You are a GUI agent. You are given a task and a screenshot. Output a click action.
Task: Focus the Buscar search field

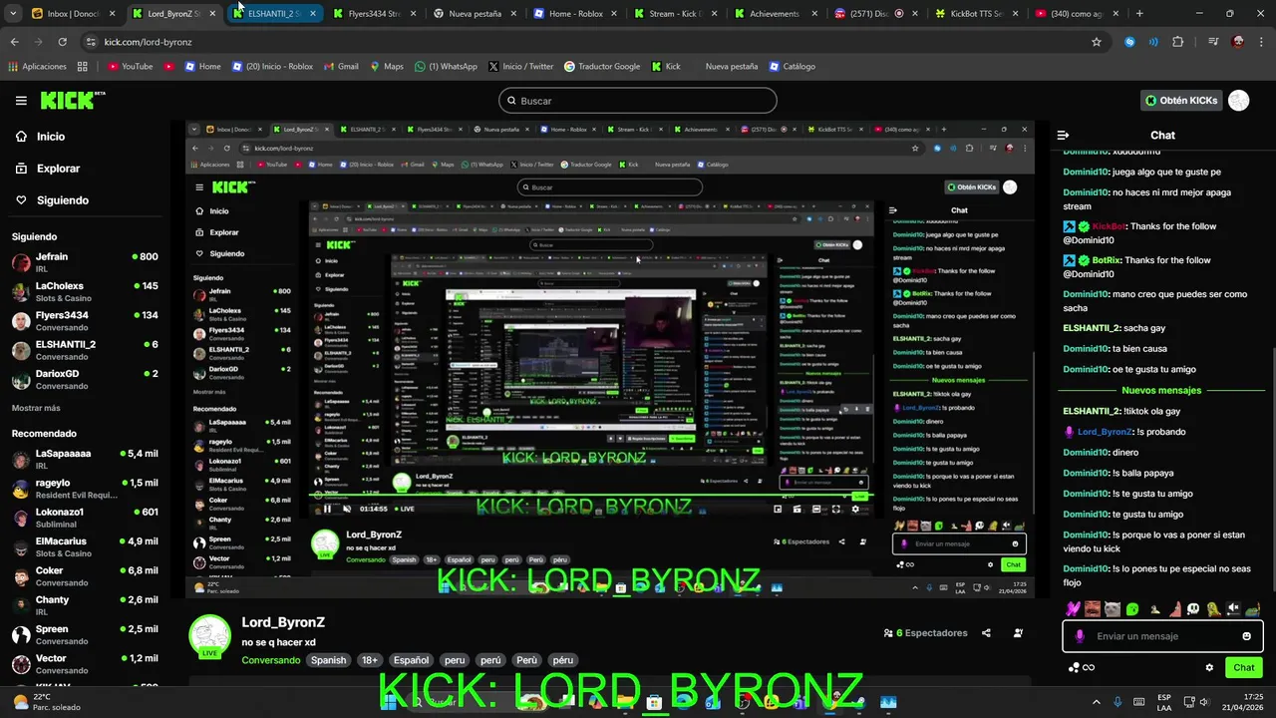tap(638, 101)
